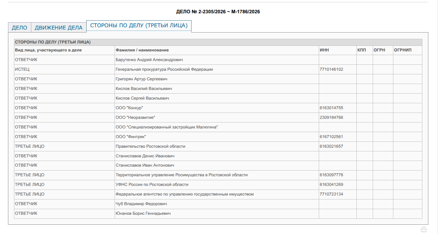This screenshot has height=234, width=438.
Task: Select the СТОРОНЫ ПО ДЕЛУ (ТРЕТЬИ ЛИЦА) tab
Action: (139, 26)
